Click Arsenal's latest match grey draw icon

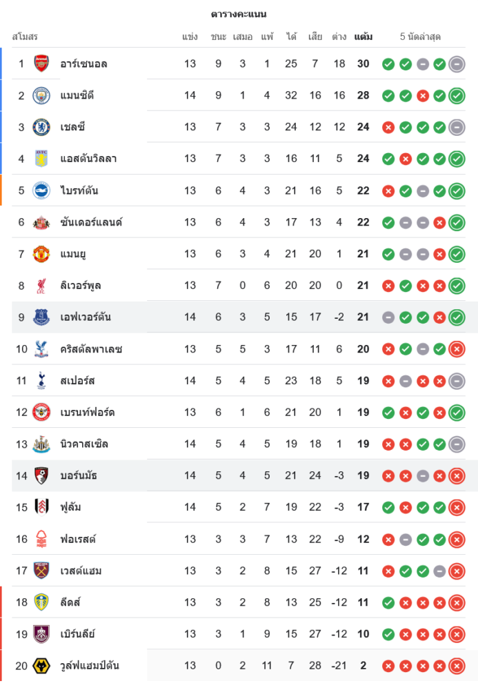click(457, 64)
